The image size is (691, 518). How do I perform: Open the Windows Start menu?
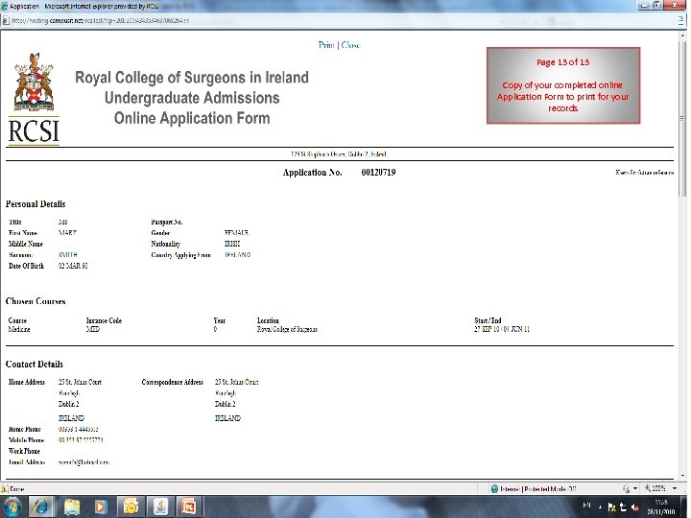point(12,507)
